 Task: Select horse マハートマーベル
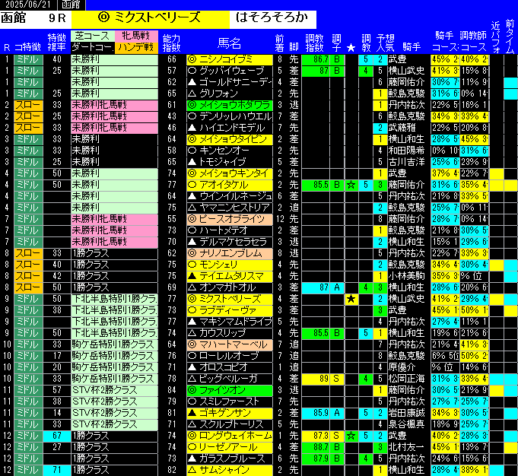pyautogui.click(x=230, y=344)
